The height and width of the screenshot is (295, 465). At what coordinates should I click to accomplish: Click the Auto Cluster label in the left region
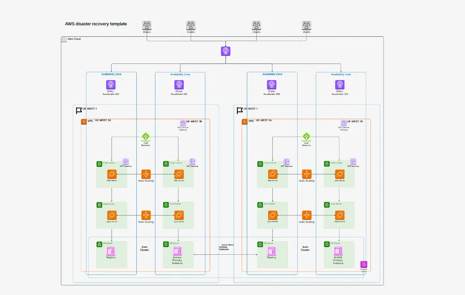click(x=145, y=249)
